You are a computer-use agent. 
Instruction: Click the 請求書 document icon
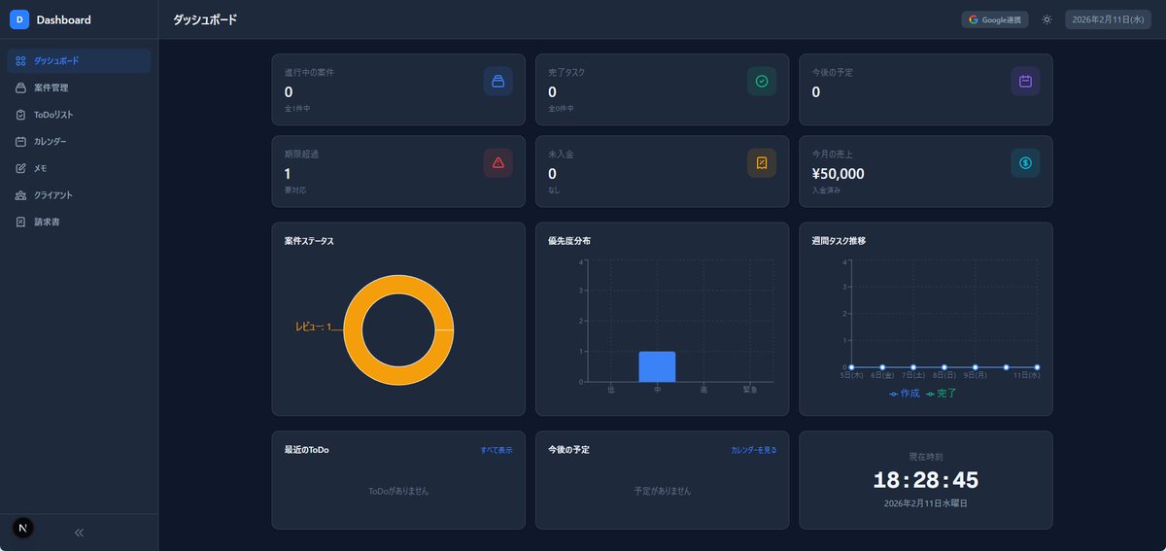click(21, 223)
